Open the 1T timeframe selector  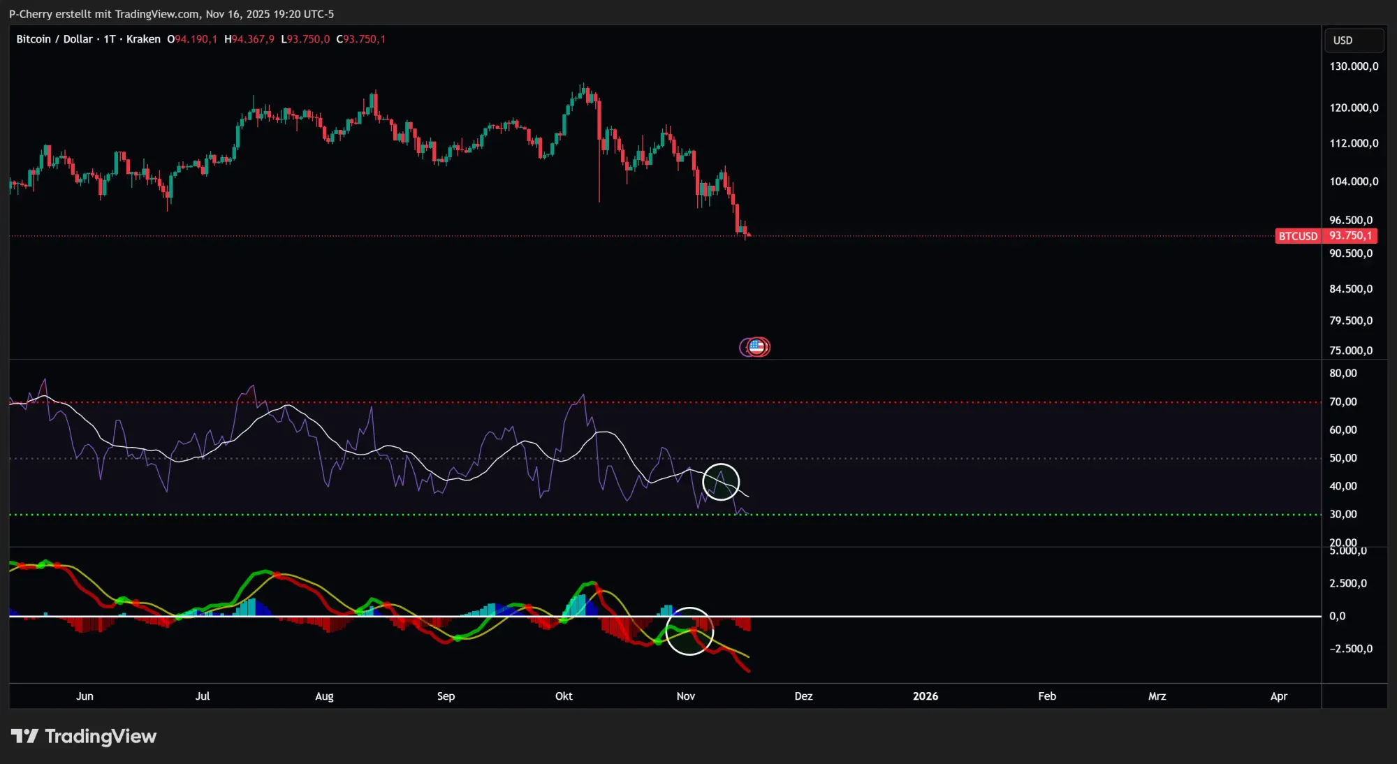(109, 39)
